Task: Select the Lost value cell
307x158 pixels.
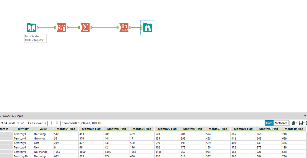Action: [43, 143]
